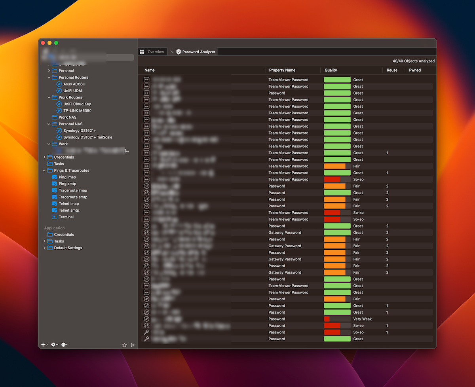Click the key icon in the So-so row
The width and height of the screenshot is (475, 387).
pyautogui.click(x=146, y=332)
